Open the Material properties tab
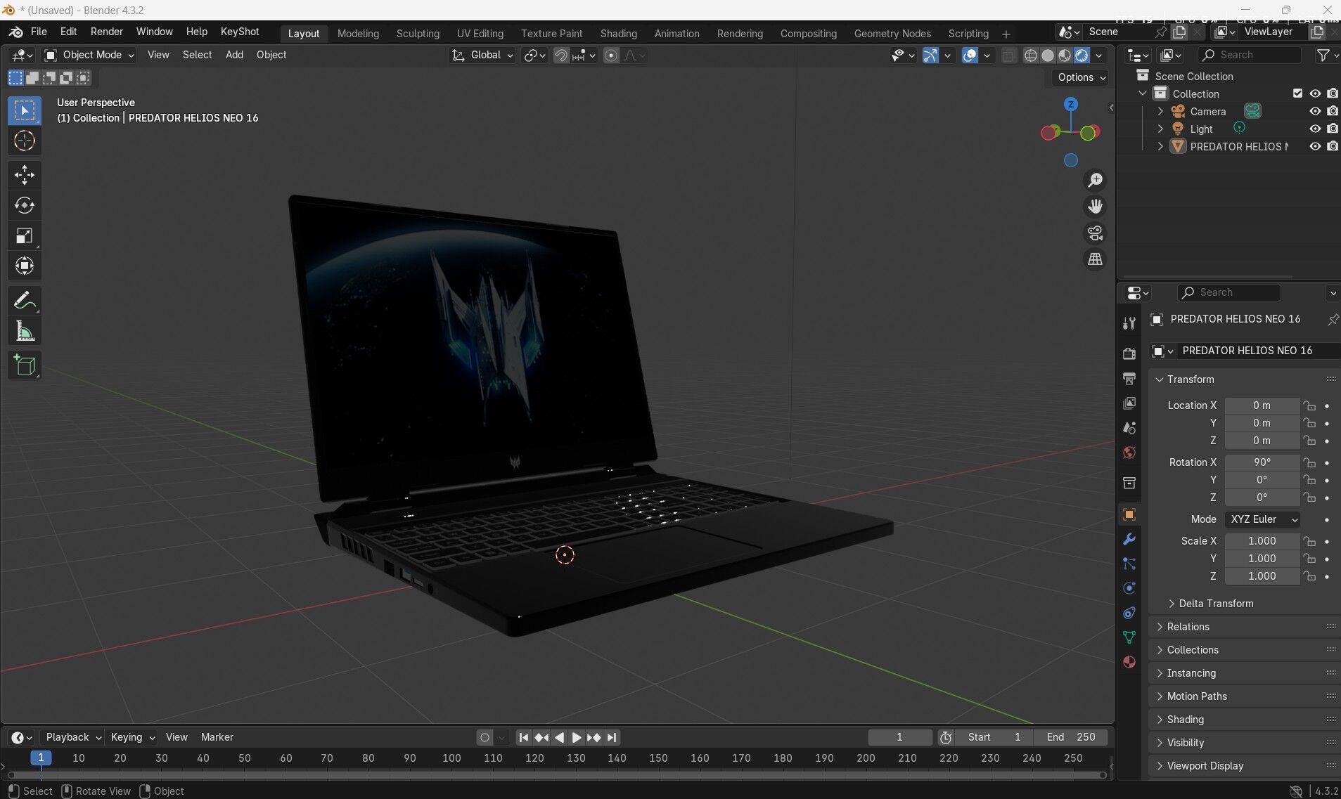Screen dimensions: 1341x799 [x=1129, y=662]
